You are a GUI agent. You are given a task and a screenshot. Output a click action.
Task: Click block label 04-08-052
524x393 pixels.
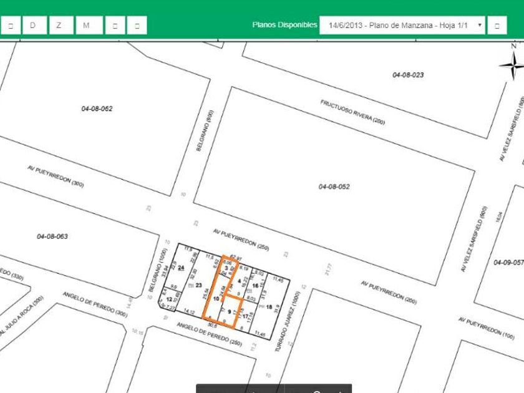(x=334, y=187)
